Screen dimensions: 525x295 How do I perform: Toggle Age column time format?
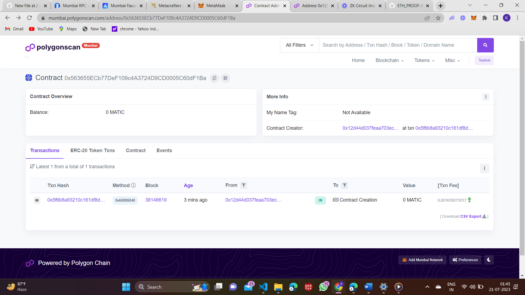point(188,185)
